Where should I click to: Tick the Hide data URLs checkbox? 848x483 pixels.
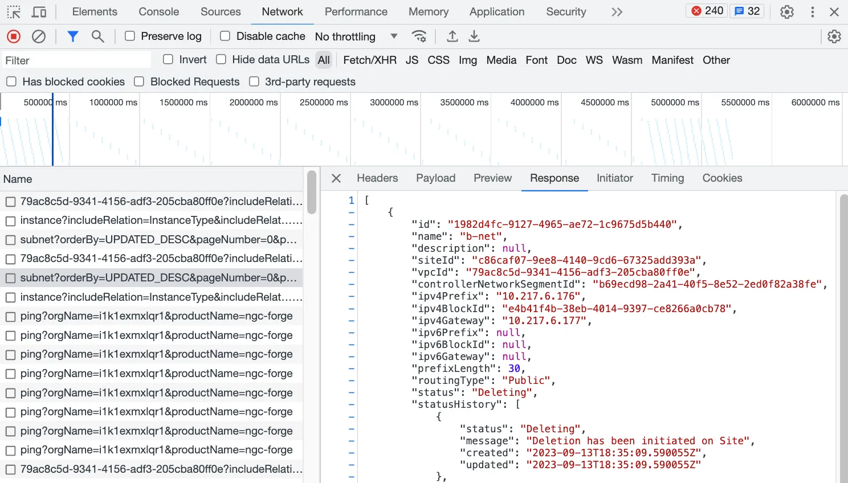221,59
